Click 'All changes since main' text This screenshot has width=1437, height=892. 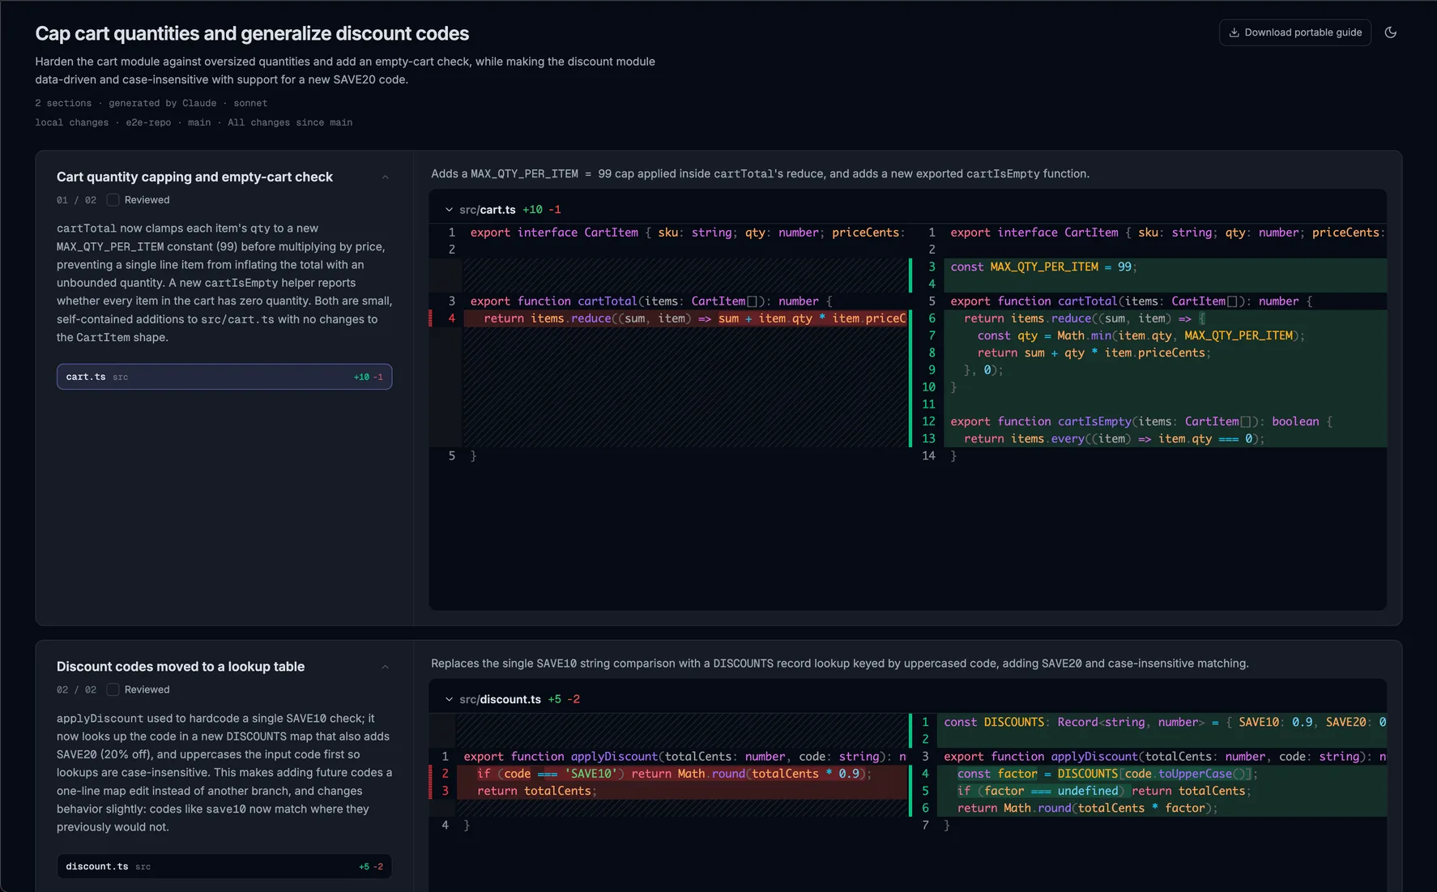tap(290, 122)
